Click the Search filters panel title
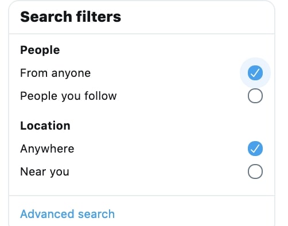This screenshot has width=288, height=226. [x=71, y=17]
